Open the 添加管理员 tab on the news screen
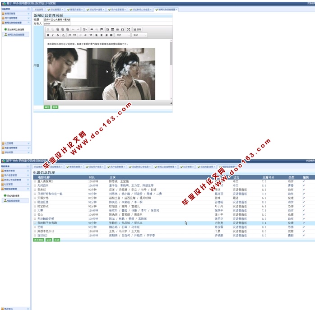 click(x=55, y=9)
